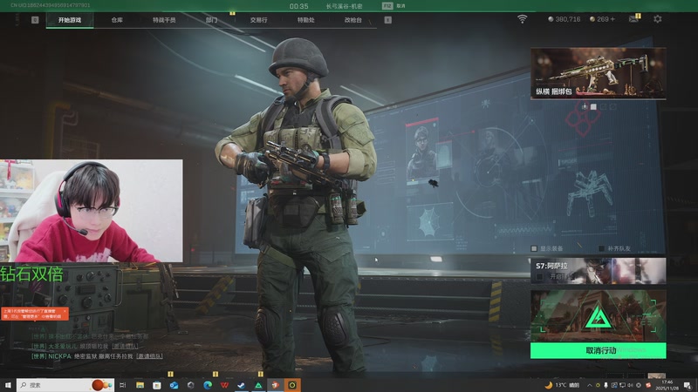698x392 pixels.
Task: Select the fourth banner page dot
Action: (613, 106)
